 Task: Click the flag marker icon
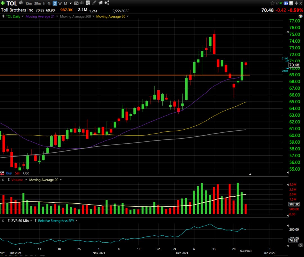coord(277,3)
